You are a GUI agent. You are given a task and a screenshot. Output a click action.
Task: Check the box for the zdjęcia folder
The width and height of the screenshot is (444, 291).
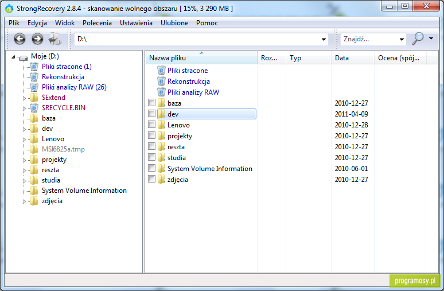pos(152,179)
